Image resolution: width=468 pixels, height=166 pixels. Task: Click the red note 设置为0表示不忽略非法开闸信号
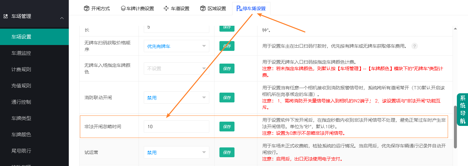[x=304, y=133]
